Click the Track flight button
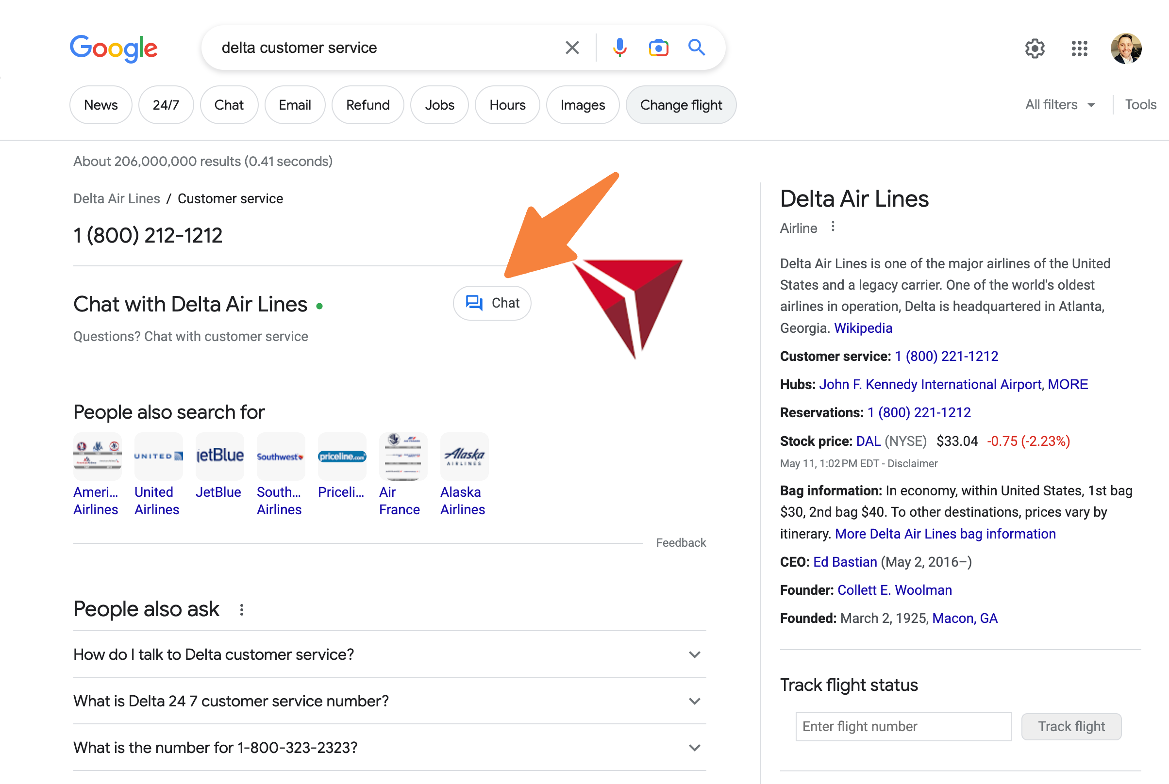 pyautogui.click(x=1071, y=725)
